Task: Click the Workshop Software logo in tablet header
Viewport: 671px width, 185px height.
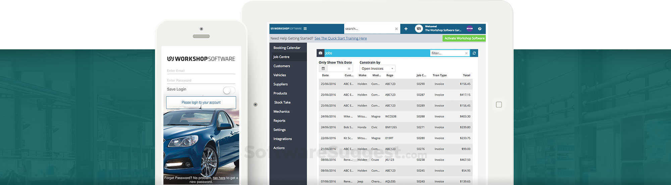Action: coord(286,29)
